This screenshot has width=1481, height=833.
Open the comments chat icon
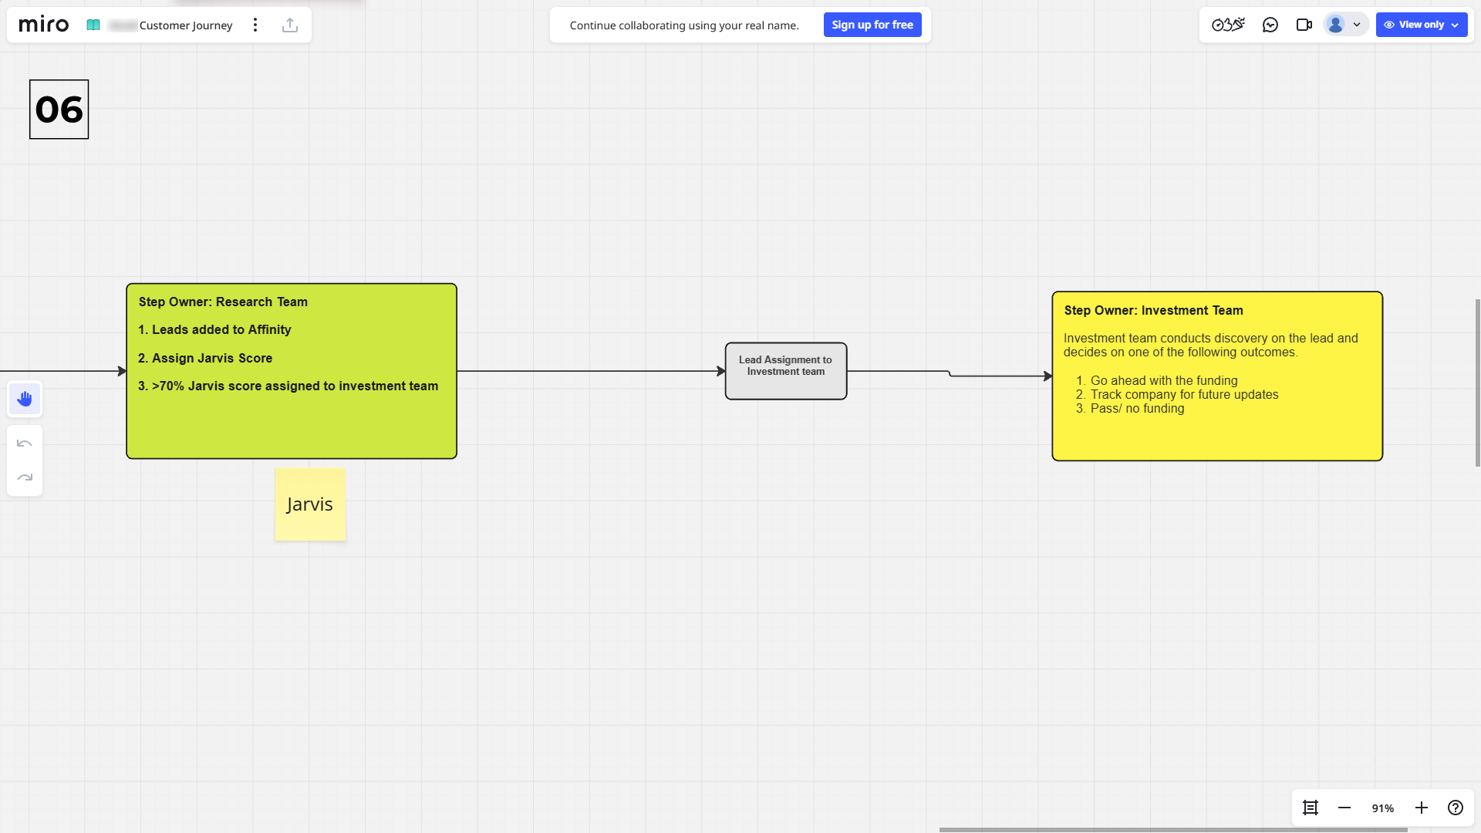pyautogui.click(x=1270, y=25)
